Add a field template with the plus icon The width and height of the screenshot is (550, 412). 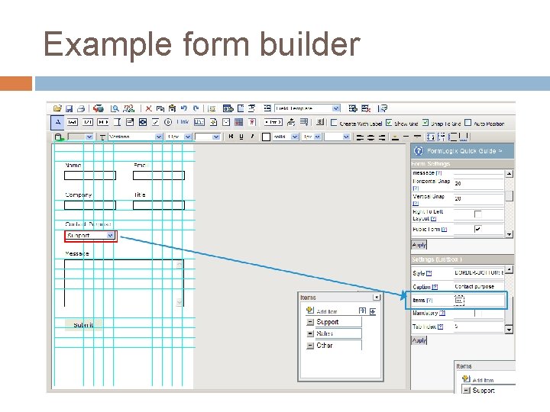(353, 108)
